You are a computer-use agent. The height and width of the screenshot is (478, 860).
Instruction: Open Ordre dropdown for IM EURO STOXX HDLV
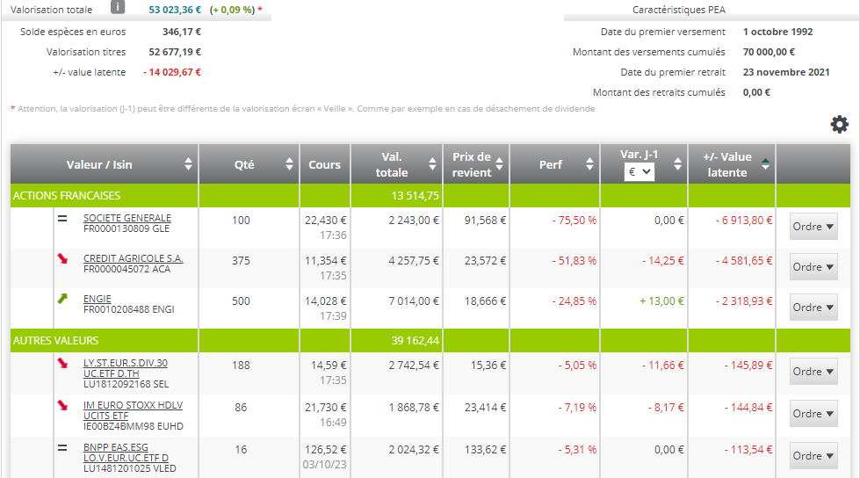pos(813,414)
